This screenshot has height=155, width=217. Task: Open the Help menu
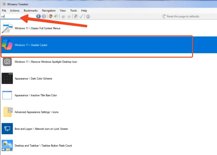pos(84,11)
